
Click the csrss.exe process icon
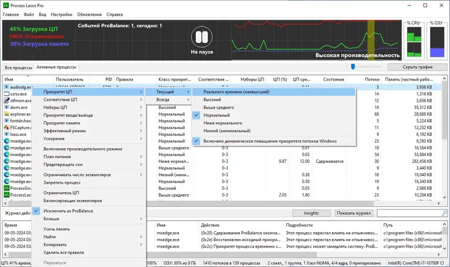(7, 94)
